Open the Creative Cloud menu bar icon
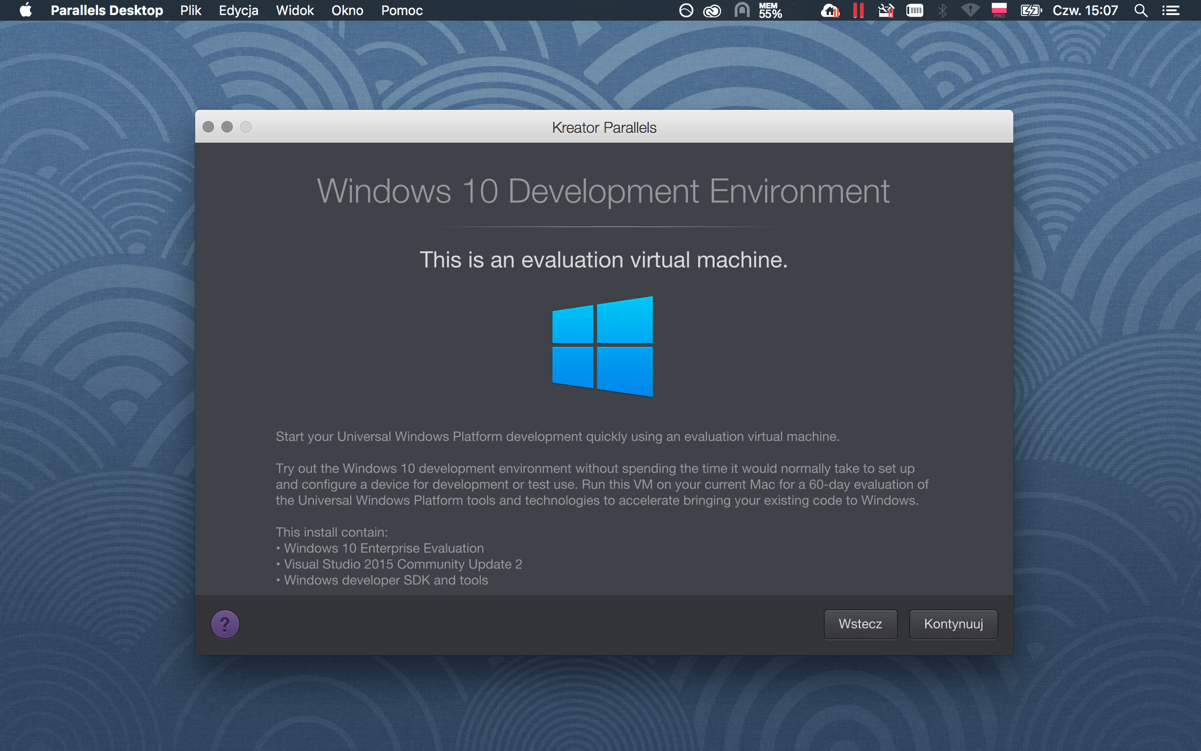 [x=712, y=10]
